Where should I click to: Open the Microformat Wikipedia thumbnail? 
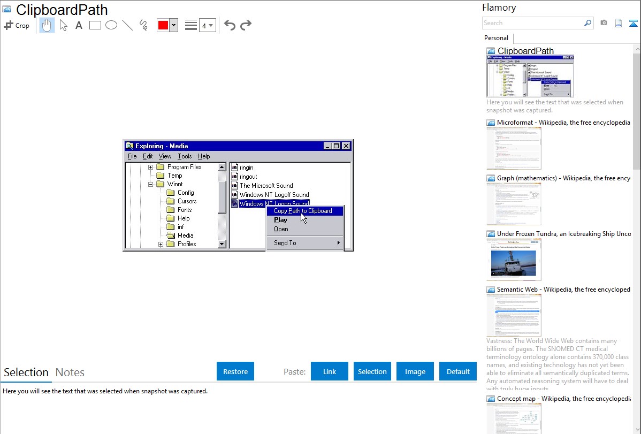514,148
